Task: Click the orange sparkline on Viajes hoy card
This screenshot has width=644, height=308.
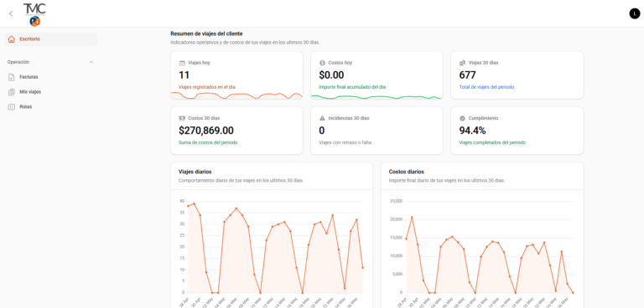Action: [x=236, y=95]
